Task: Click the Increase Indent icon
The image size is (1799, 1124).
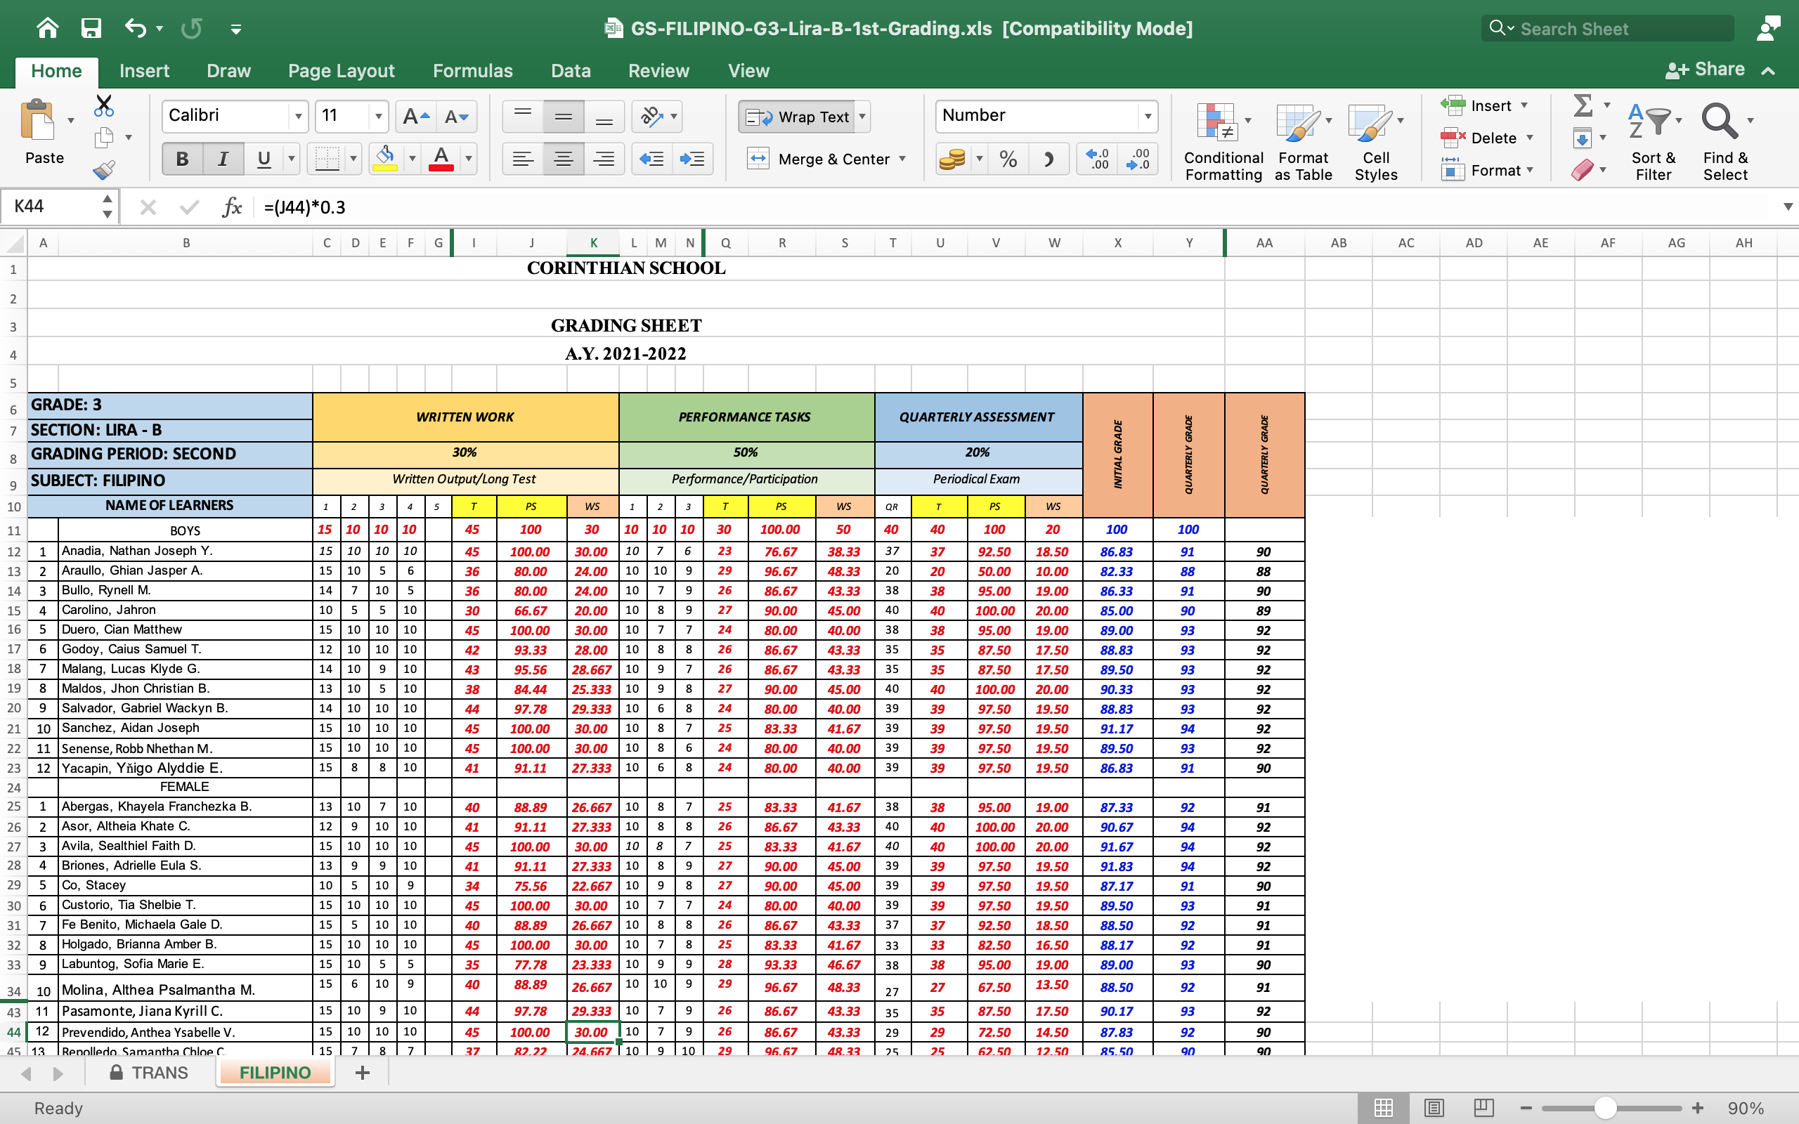Action: pos(692,159)
